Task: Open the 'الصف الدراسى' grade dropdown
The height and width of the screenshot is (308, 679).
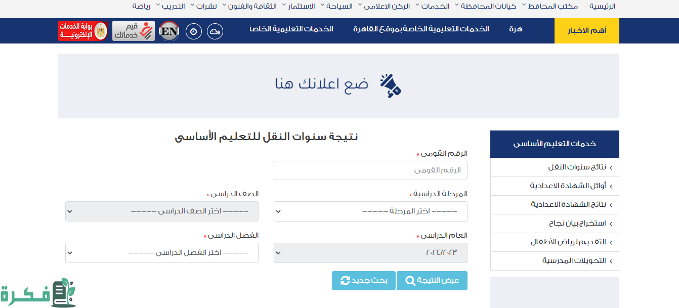Action: [162, 211]
